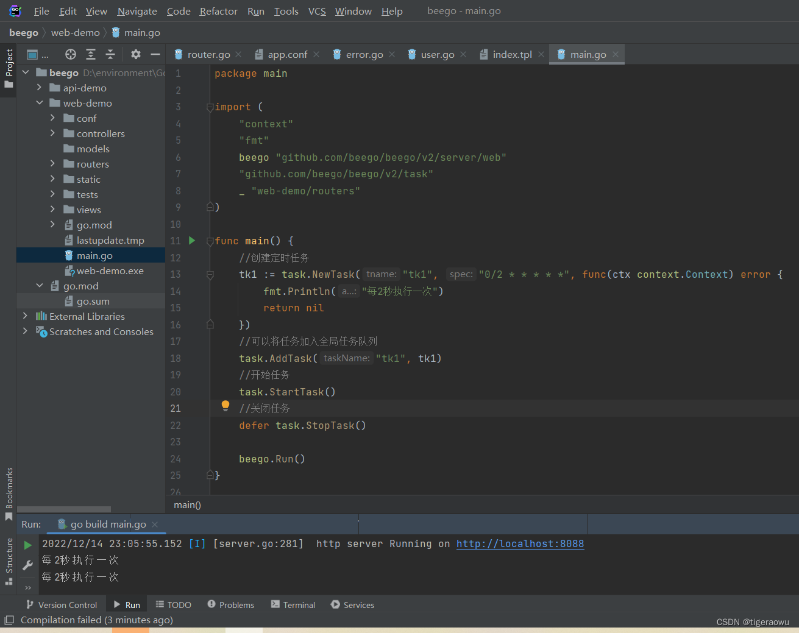Click web-demo in the navigation breadcrumb
The image size is (799, 633).
point(76,32)
